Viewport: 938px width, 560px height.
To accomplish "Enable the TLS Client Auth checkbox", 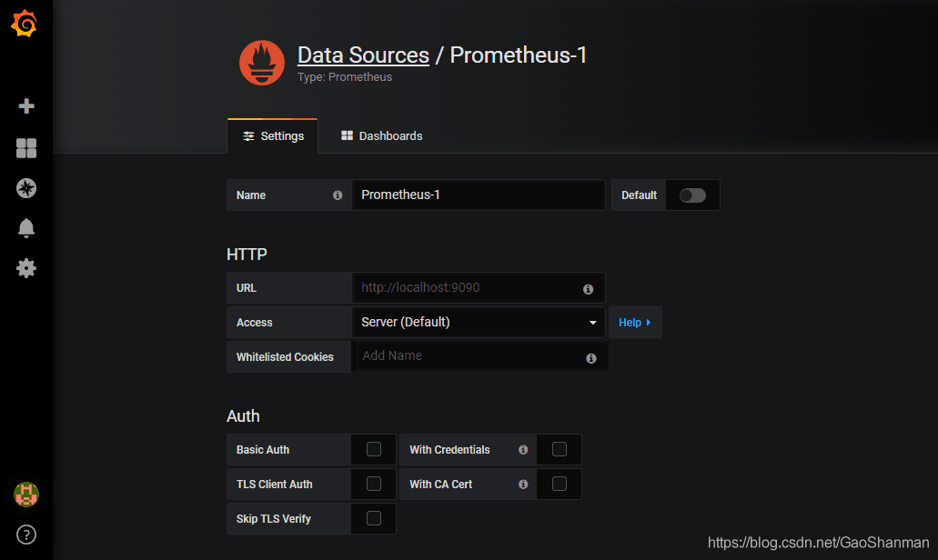I will 374,485.
